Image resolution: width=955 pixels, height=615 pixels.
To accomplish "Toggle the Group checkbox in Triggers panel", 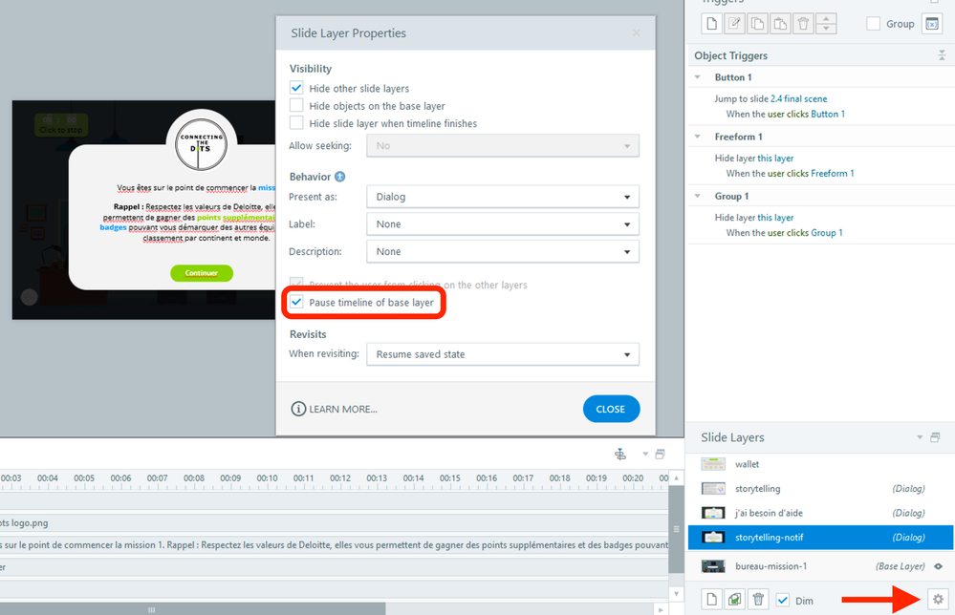I will tap(874, 24).
